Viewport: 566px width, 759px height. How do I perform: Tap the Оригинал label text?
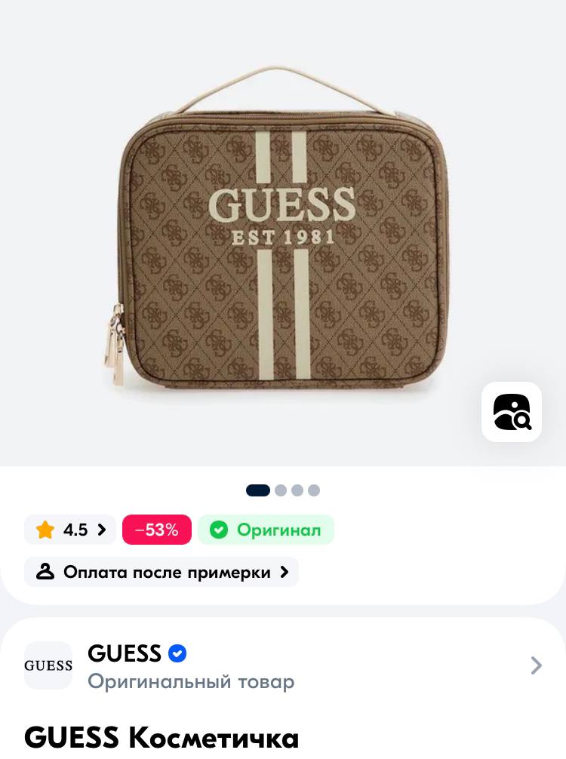click(x=279, y=530)
